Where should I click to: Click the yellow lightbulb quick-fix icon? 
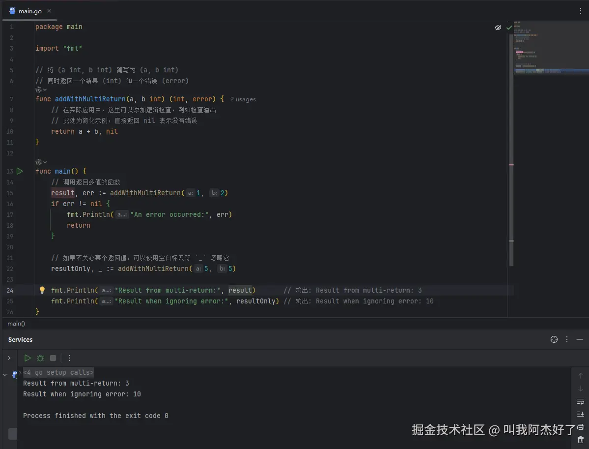[42, 290]
